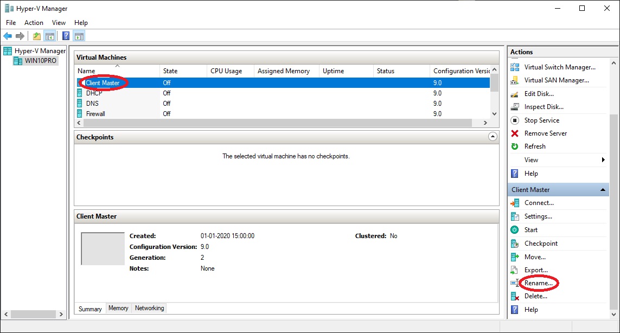Viewport: 620px width, 333px height.
Task: Click Help at bottom of Client Master actions
Action: tap(531, 310)
